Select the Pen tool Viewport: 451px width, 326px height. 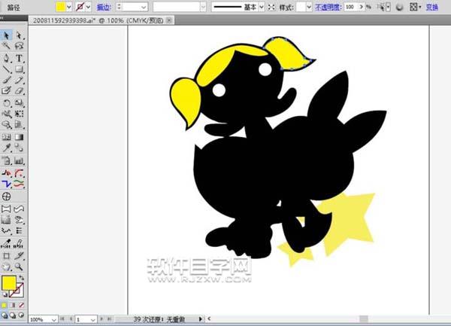click(x=6, y=58)
